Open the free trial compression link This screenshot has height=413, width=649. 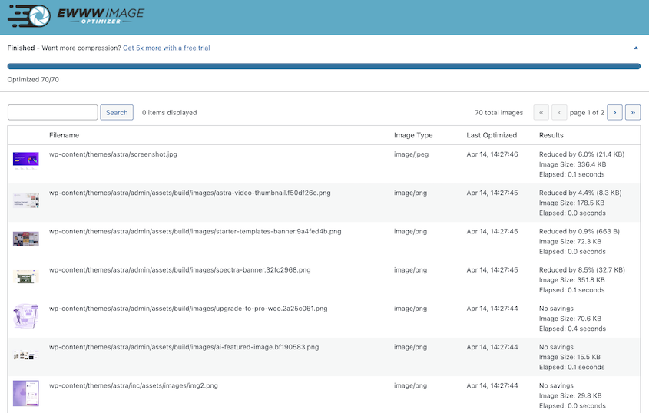coord(167,48)
